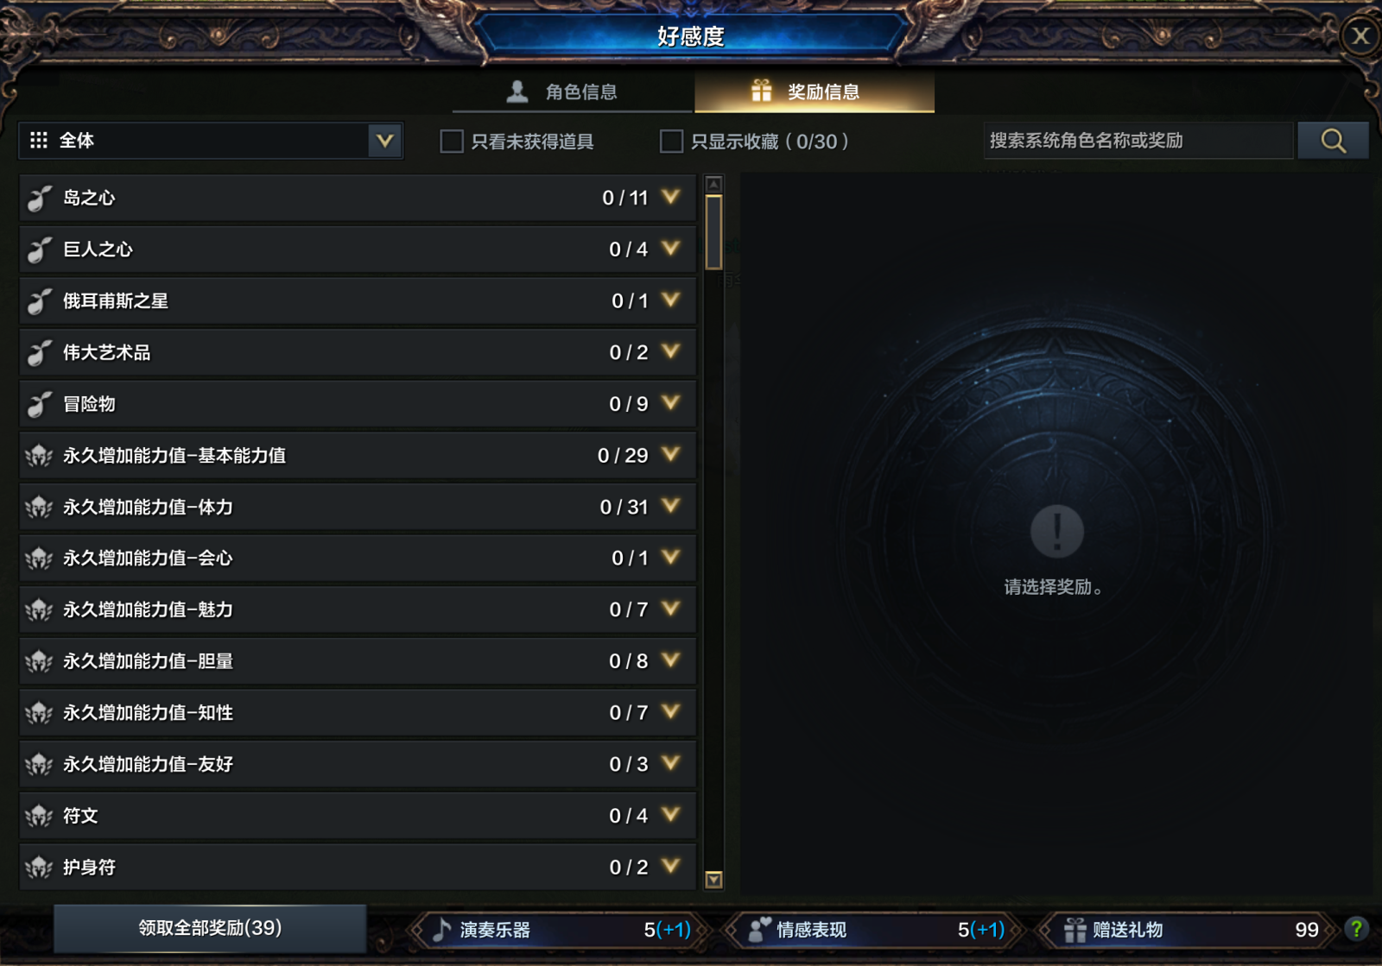This screenshot has height=966, width=1382.
Task: Click the icon beside 岛之心
Action: click(x=39, y=199)
